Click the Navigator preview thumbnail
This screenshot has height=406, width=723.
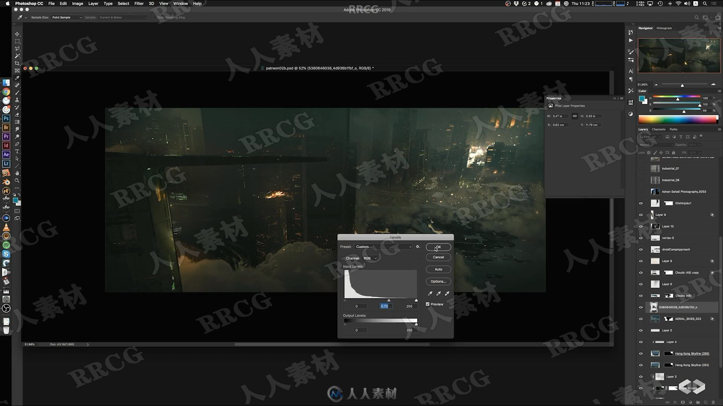tap(679, 55)
